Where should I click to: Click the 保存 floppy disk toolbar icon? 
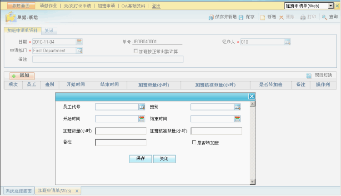241,17
